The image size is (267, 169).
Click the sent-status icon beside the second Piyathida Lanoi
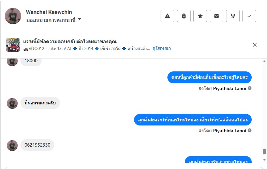(x=250, y=131)
